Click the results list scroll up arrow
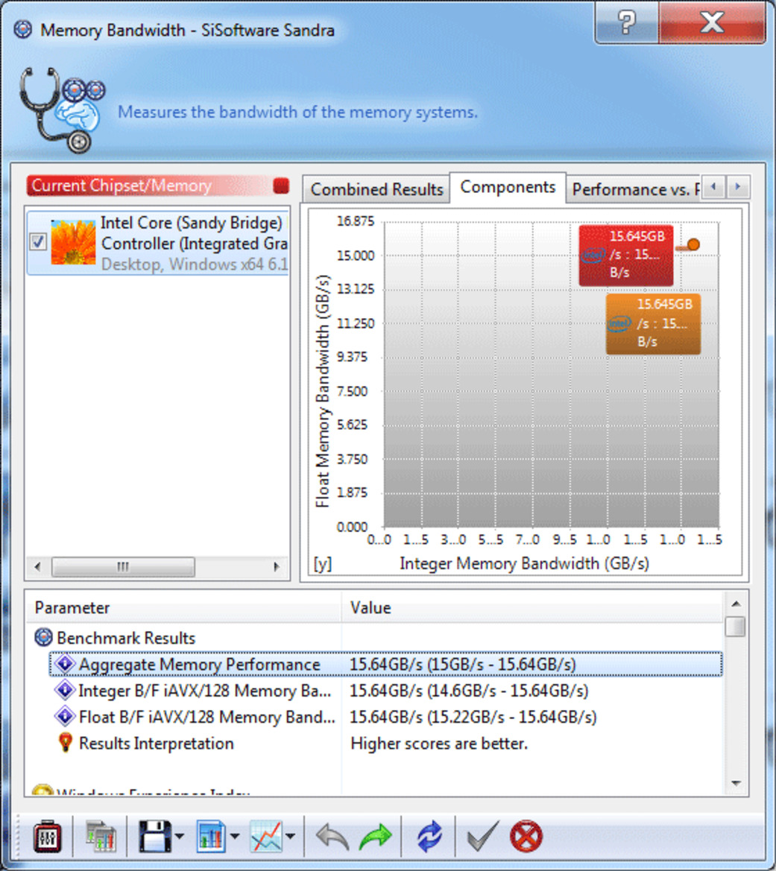Screen dimensions: 776x871 tap(736, 604)
